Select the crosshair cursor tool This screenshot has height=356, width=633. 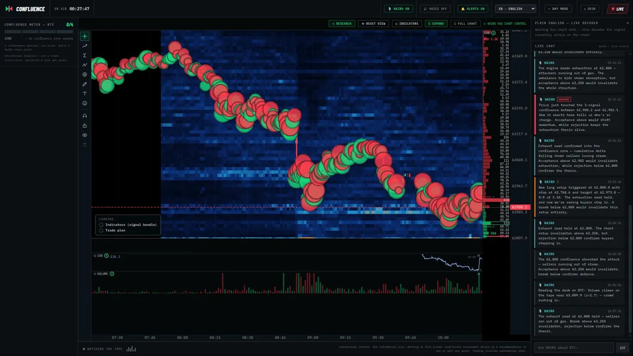pos(85,36)
